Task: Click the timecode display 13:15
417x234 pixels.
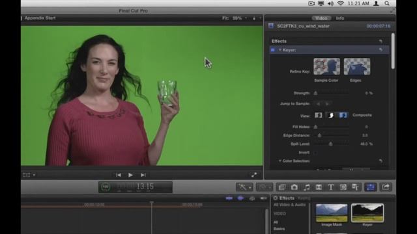Action: [x=145, y=187]
